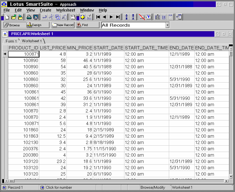Open the All Records dropdown
This screenshot has width=235, height=192.
[x=167, y=25]
